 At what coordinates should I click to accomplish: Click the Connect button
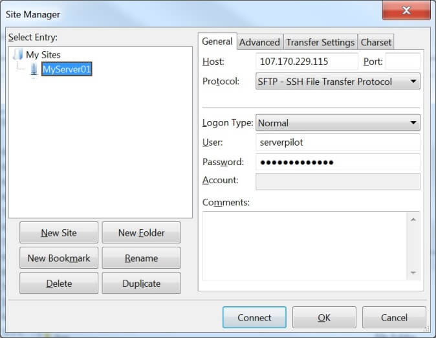pos(254,318)
